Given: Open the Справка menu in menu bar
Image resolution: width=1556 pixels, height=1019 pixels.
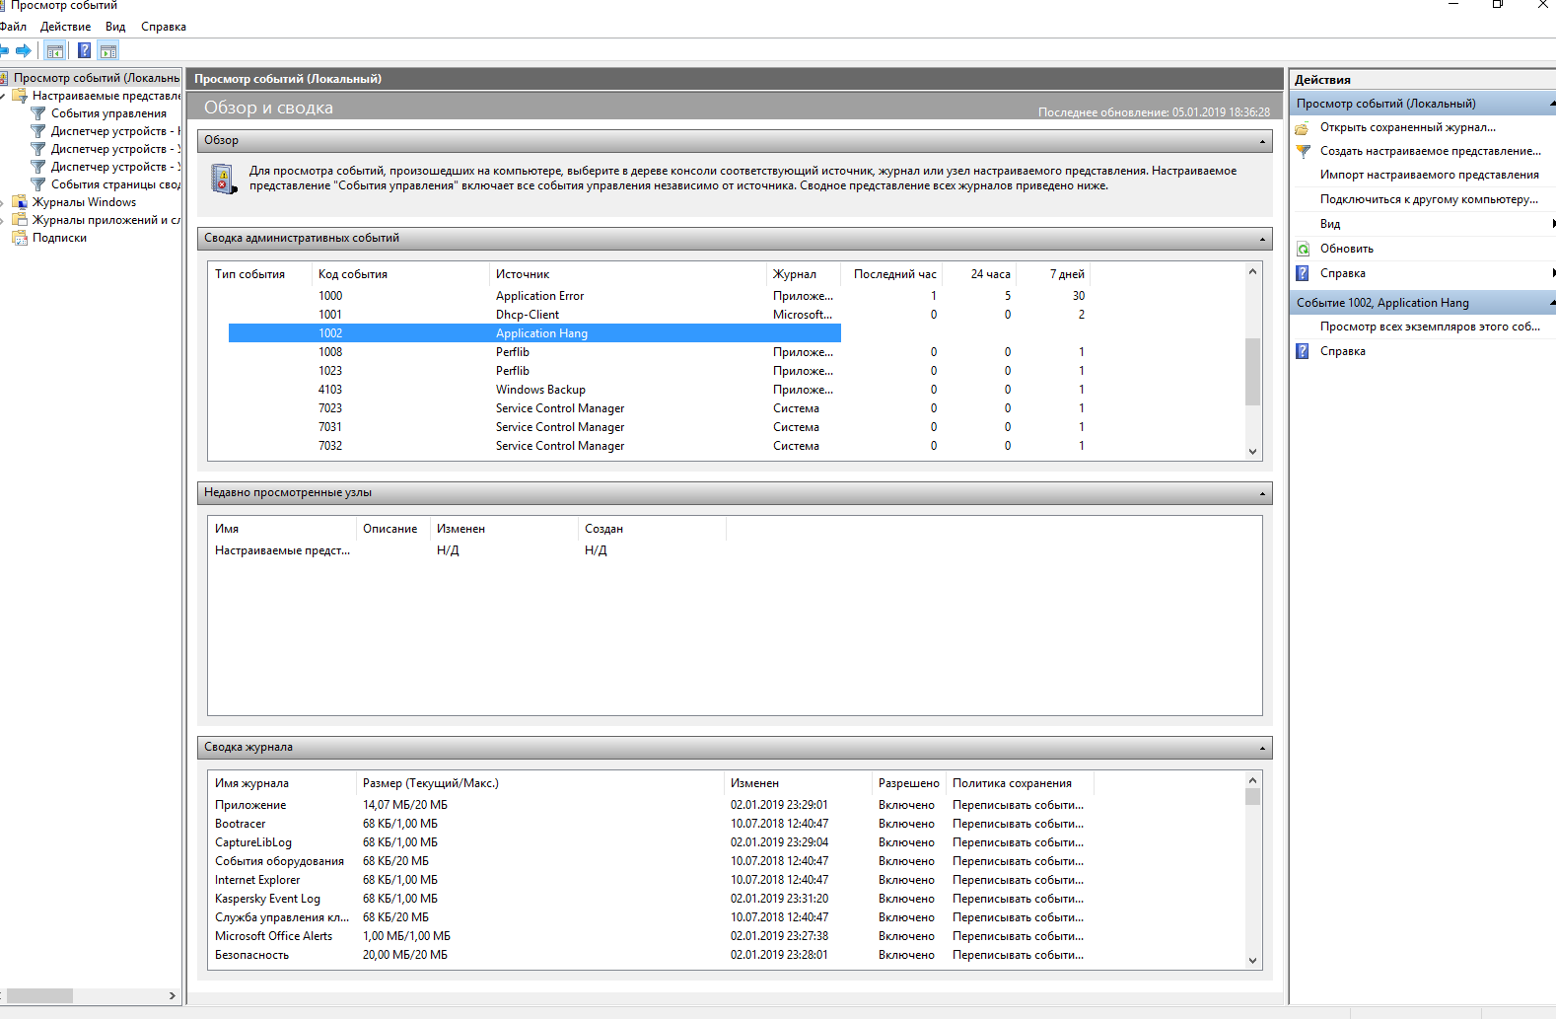Looking at the screenshot, I should (164, 27).
